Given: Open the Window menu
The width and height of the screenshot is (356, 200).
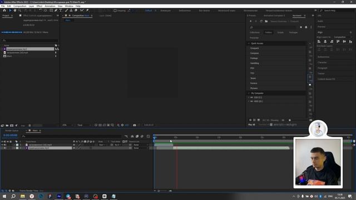Looking at the screenshot, I should click(x=69, y=6).
